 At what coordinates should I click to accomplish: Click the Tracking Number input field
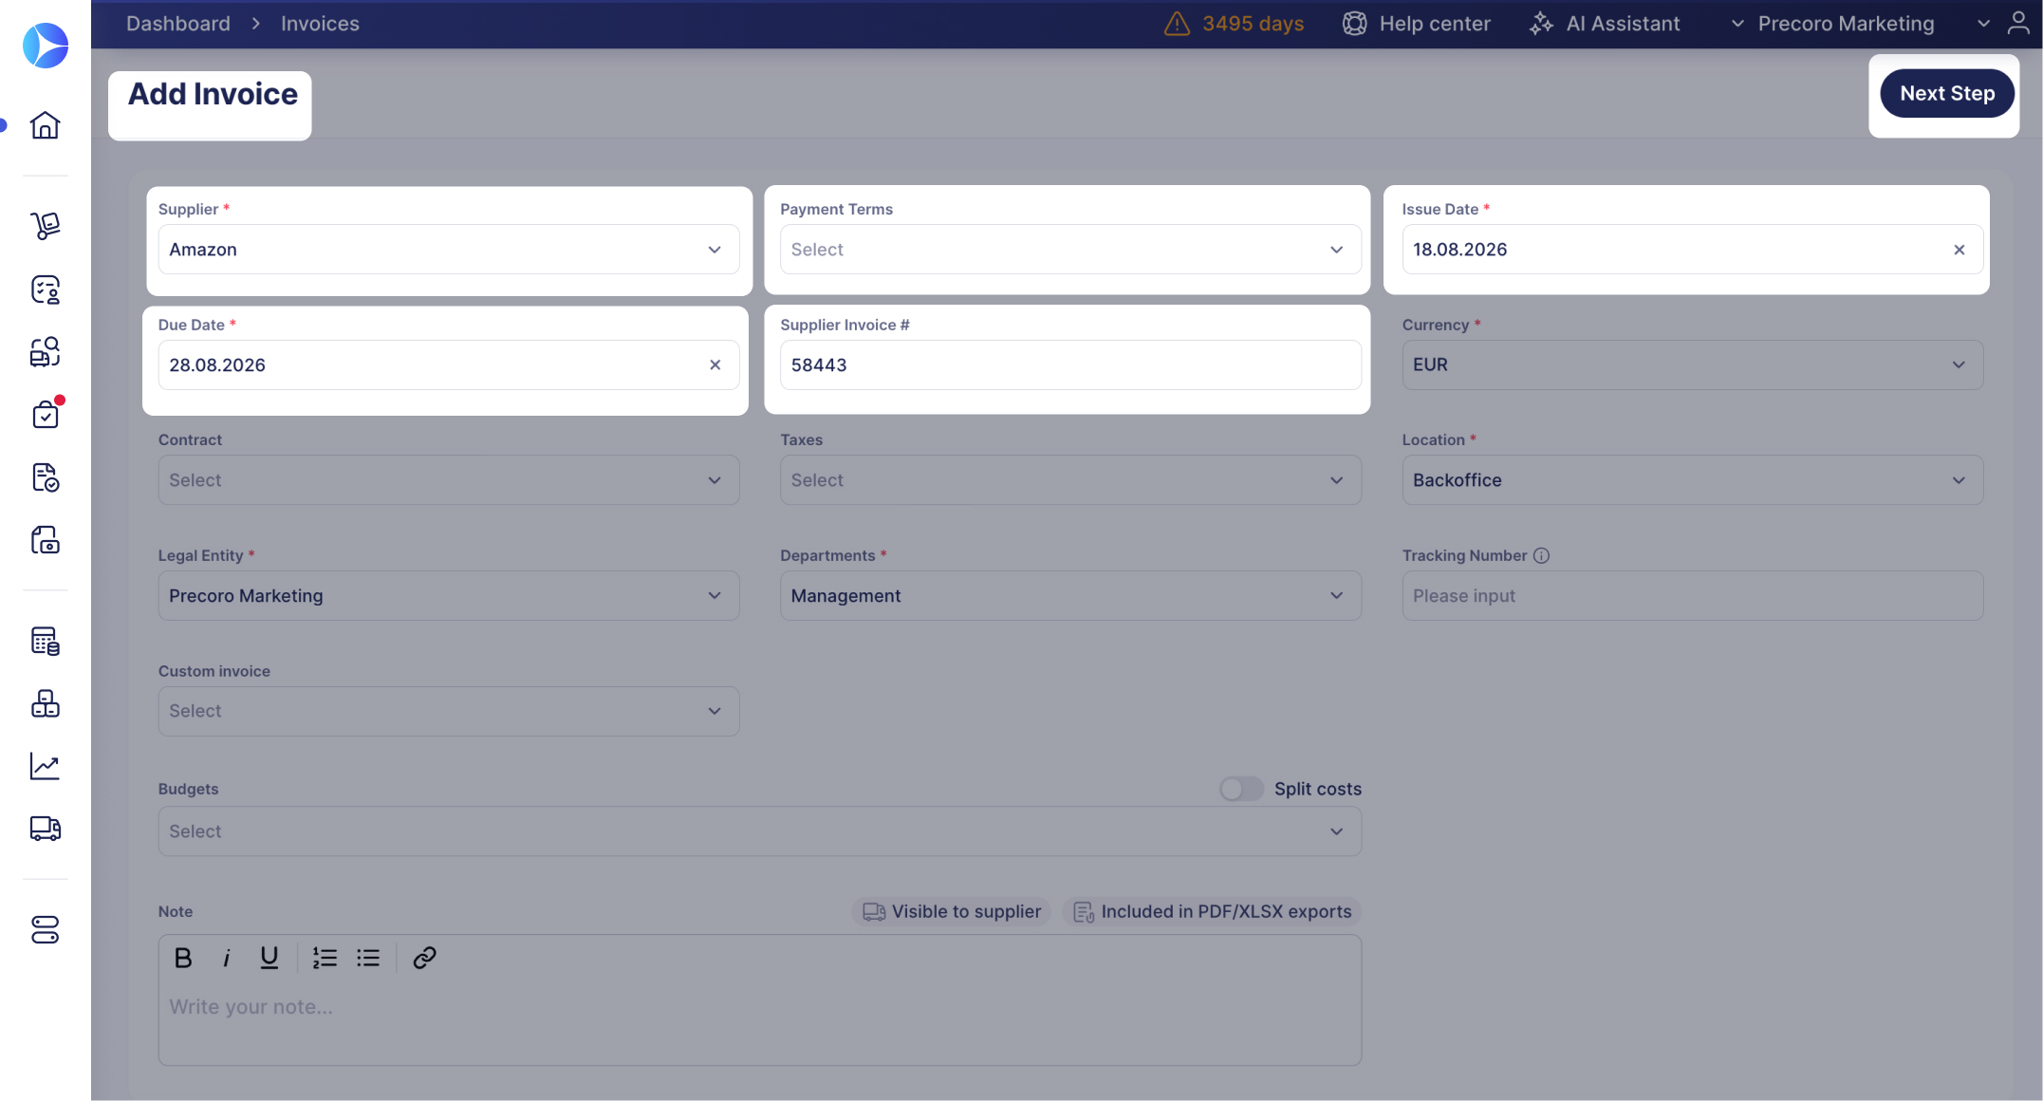(x=1692, y=596)
